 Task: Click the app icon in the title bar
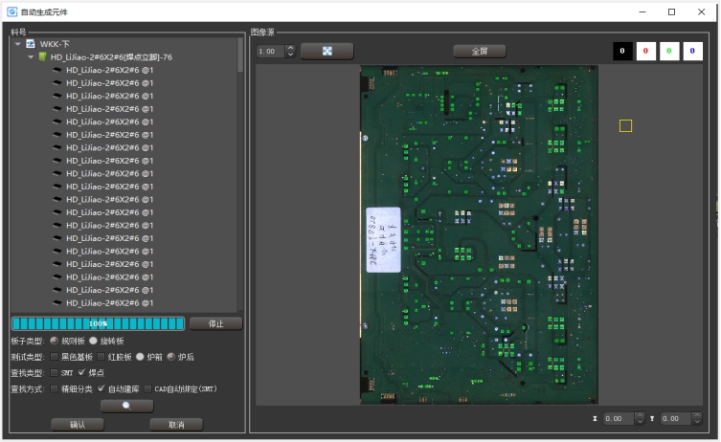click(11, 11)
